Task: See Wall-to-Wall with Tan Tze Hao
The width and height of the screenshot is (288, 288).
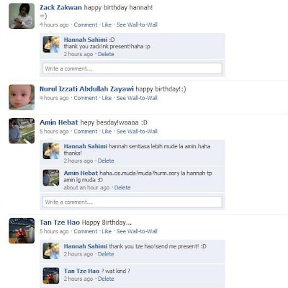Action: point(137,231)
